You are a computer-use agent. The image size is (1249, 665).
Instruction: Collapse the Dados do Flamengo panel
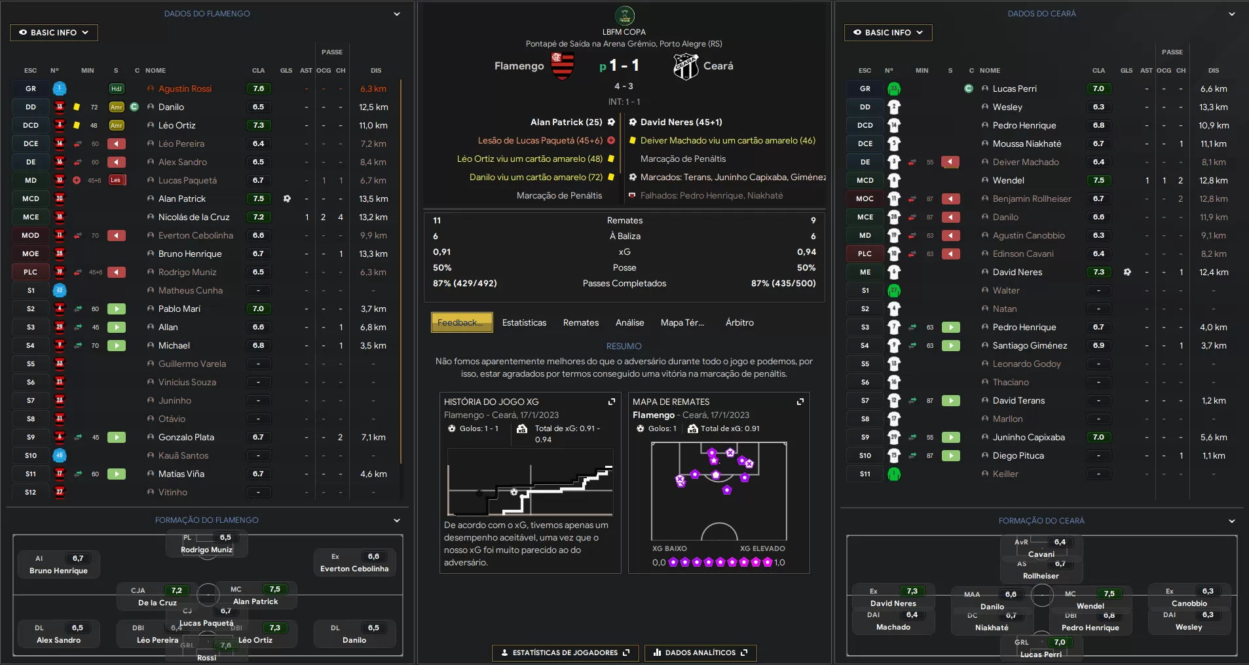click(397, 14)
